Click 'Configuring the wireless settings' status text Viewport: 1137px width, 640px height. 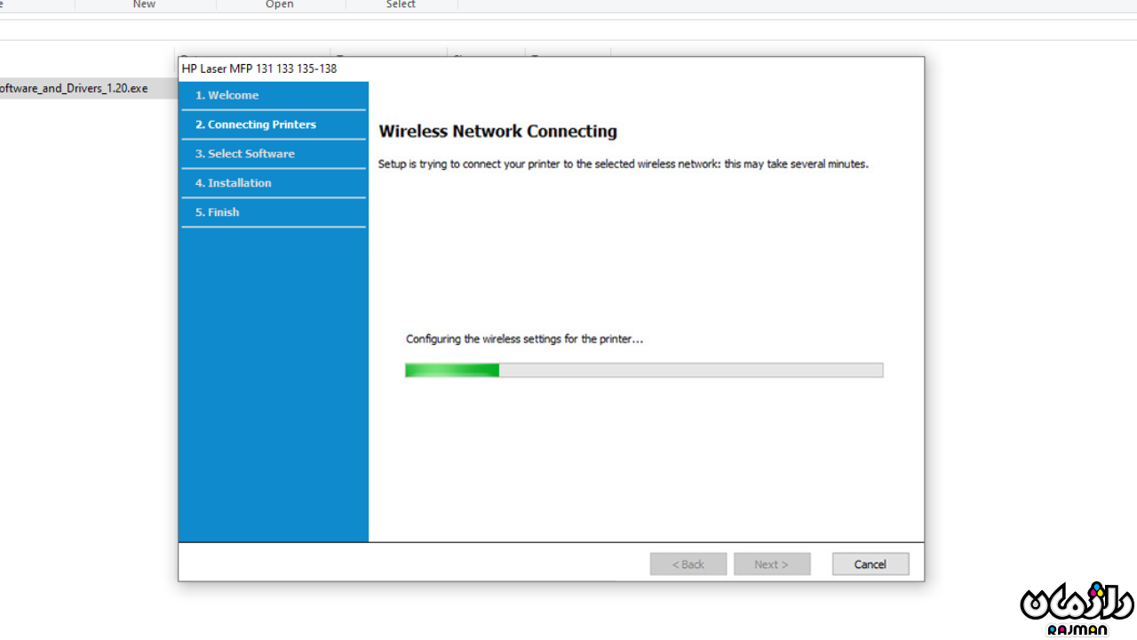[x=524, y=339]
